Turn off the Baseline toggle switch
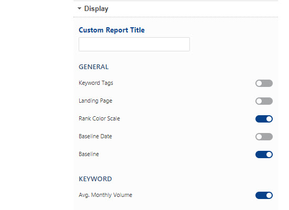The width and height of the screenshot is (289, 210). coord(264,154)
